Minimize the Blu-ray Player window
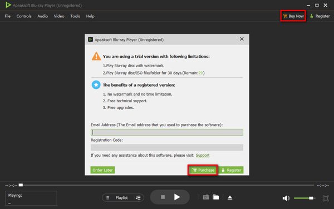This screenshot has height=209, width=334. (x=308, y=5)
